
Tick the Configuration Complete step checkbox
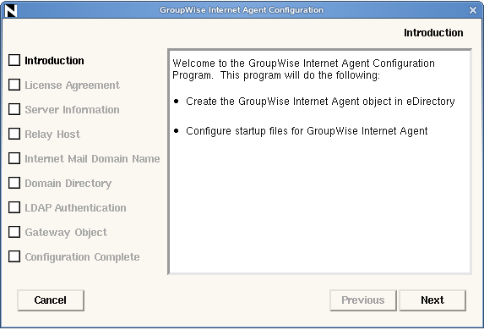(x=14, y=256)
